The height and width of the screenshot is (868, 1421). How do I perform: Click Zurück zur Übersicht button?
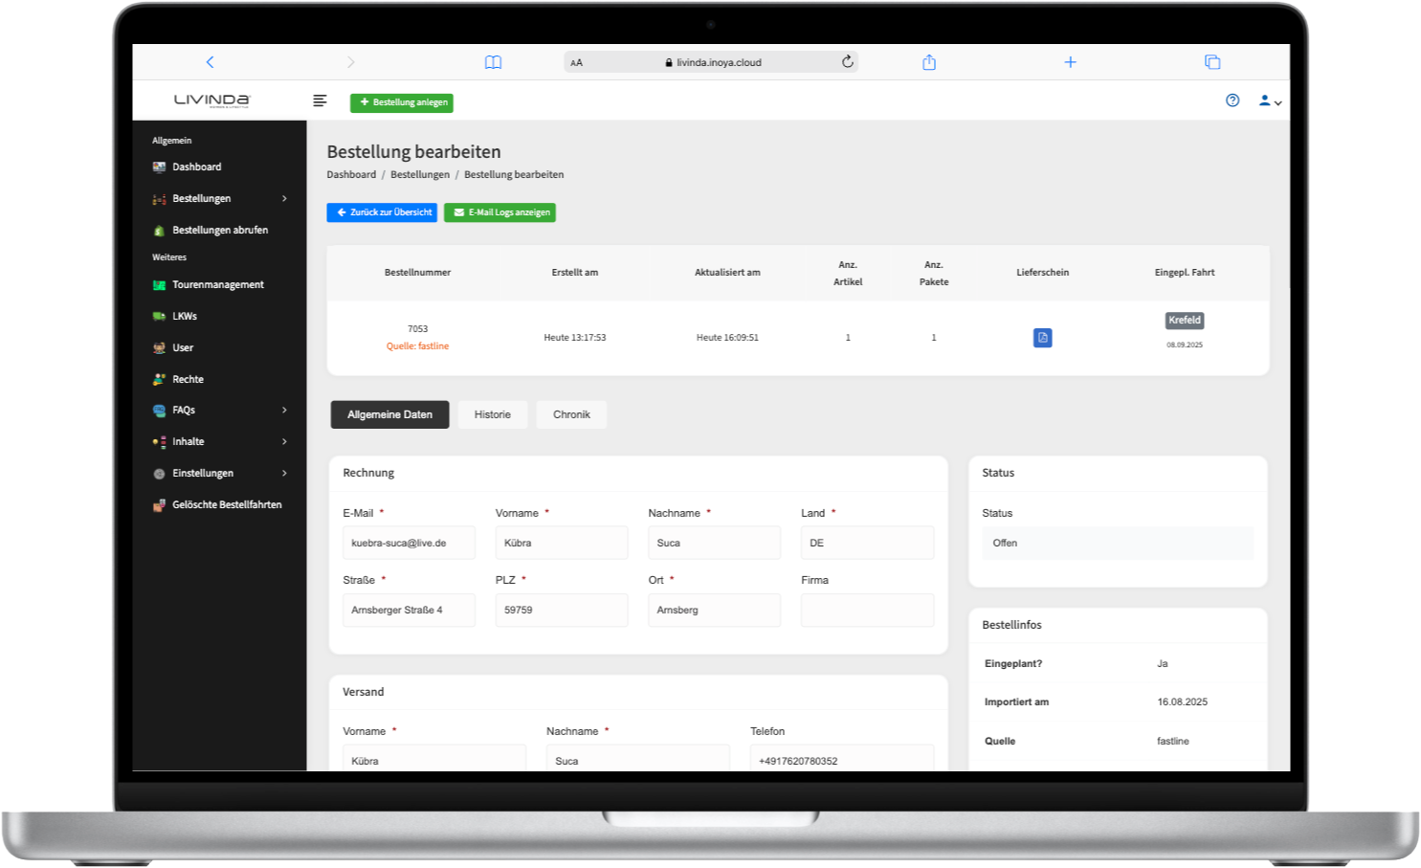coord(382,212)
